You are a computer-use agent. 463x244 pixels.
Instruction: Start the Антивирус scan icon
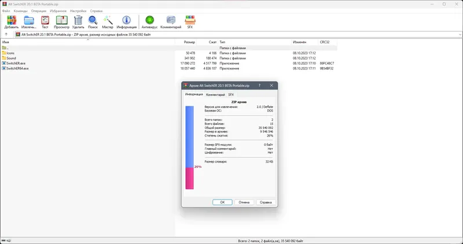150,22
